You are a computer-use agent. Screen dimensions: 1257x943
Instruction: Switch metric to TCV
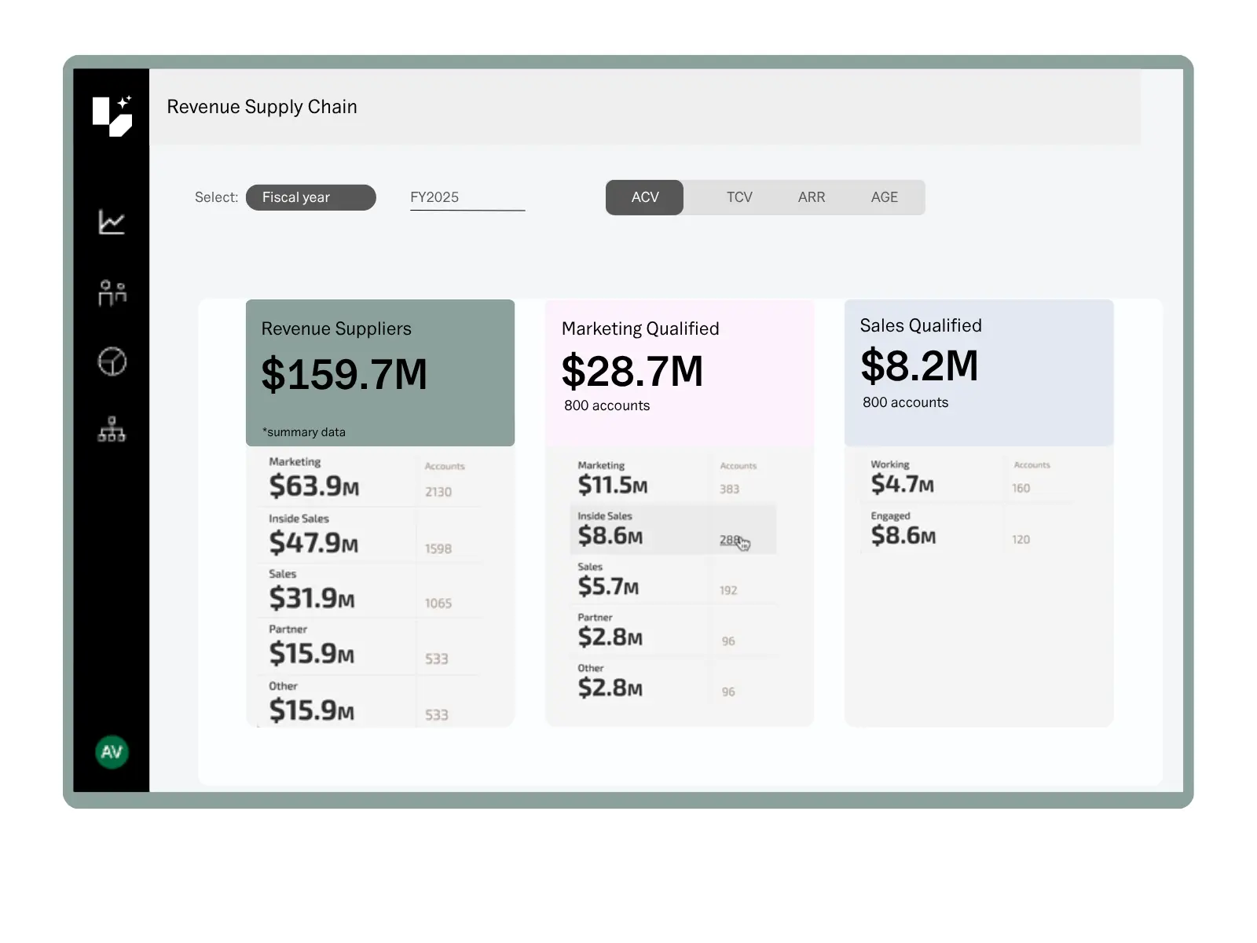coord(738,197)
